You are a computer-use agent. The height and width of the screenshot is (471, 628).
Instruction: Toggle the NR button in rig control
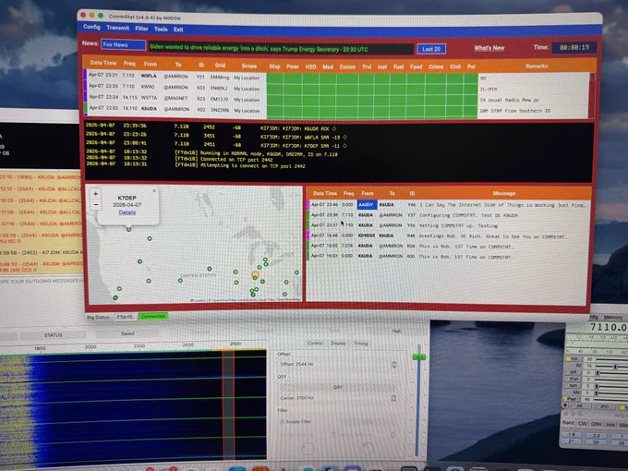point(574,372)
